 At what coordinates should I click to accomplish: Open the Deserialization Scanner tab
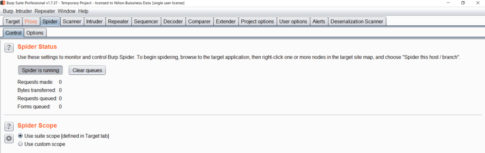click(x=357, y=21)
